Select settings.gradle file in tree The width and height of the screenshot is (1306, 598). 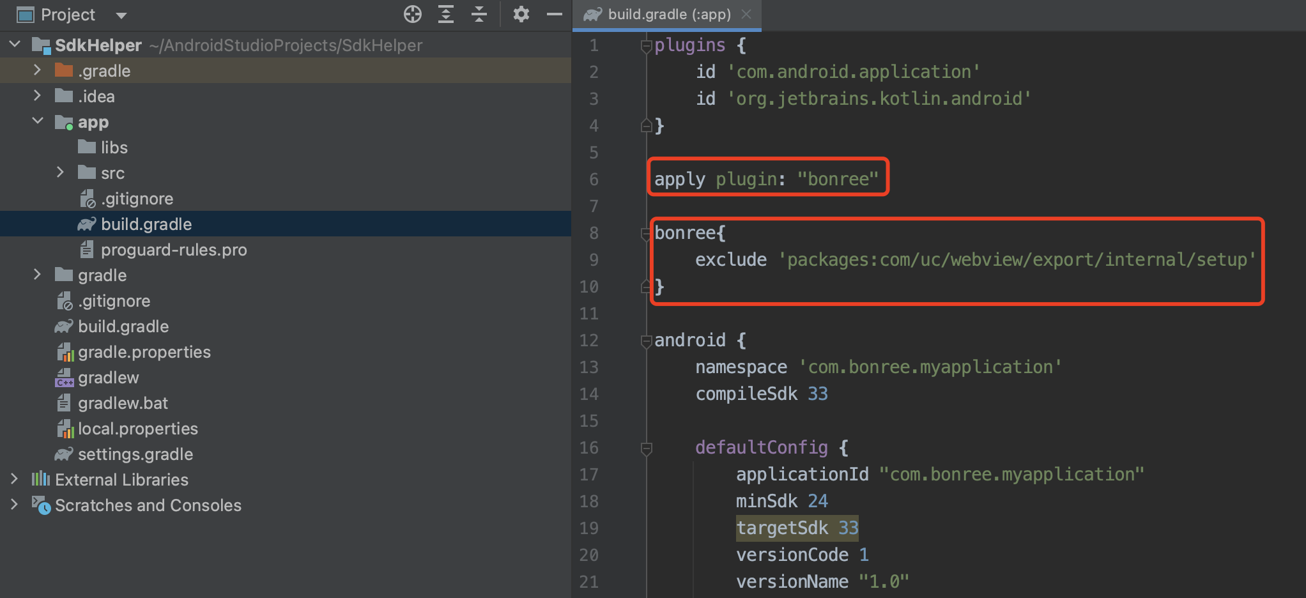pos(135,454)
